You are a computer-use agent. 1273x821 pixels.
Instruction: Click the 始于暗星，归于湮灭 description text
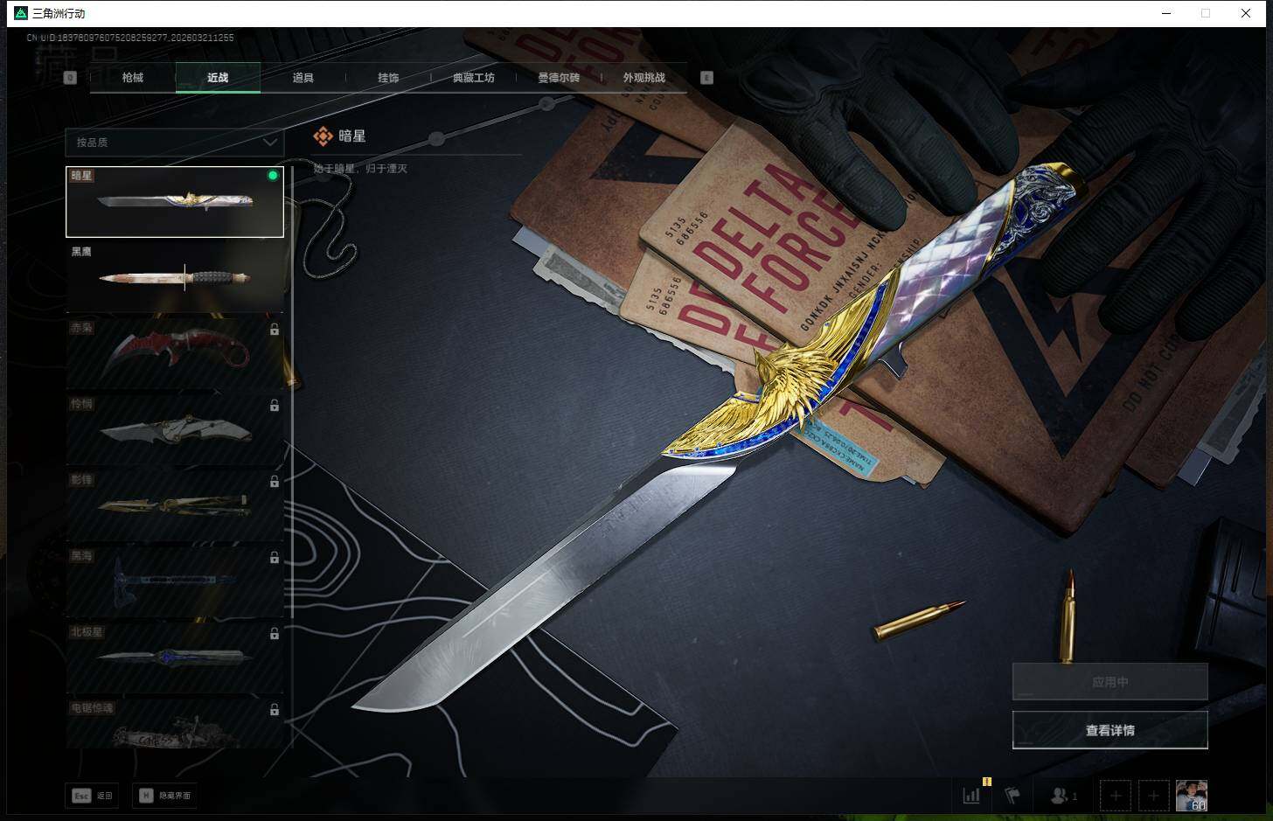point(360,168)
